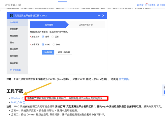Viewport: 165px width, 124px height.
Task: Click the text 根据业务或开发要求，生成所需的密钥格式
Action: (49, 32)
